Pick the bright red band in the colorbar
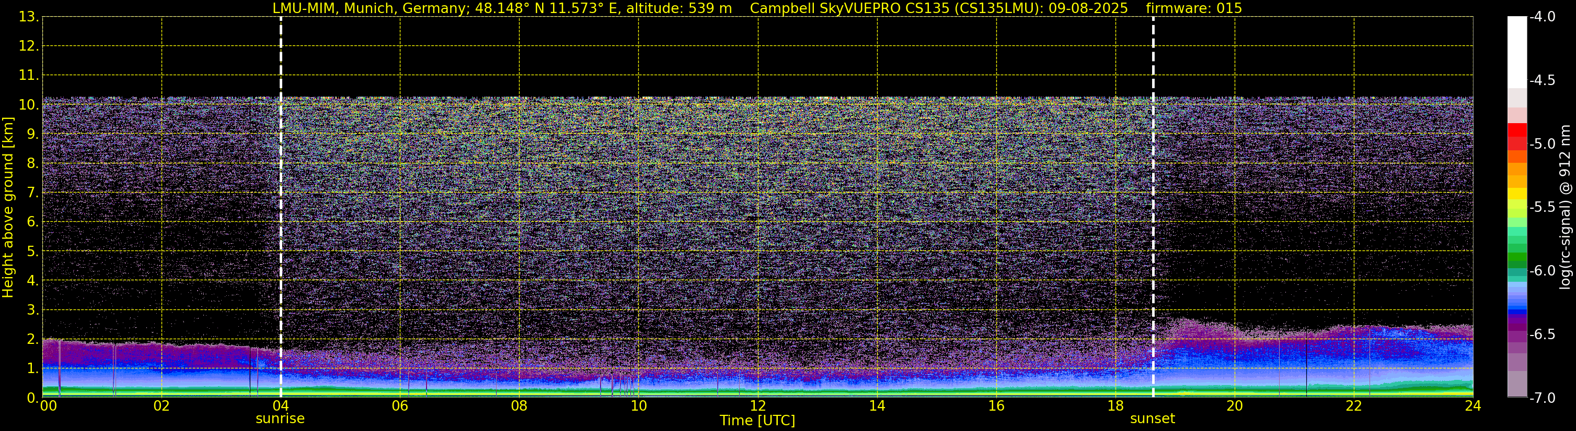This screenshot has width=1576, height=431. pos(1517,130)
